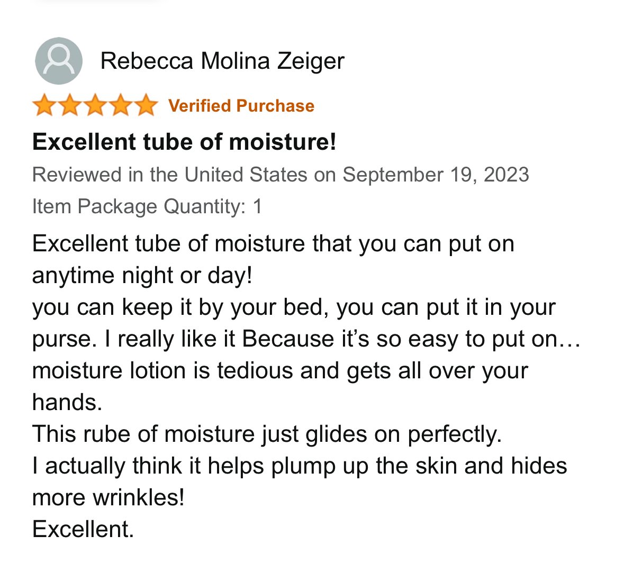Select the fifth orange rating star
Image resolution: width=624 pixels, height=563 pixels.
(147, 105)
